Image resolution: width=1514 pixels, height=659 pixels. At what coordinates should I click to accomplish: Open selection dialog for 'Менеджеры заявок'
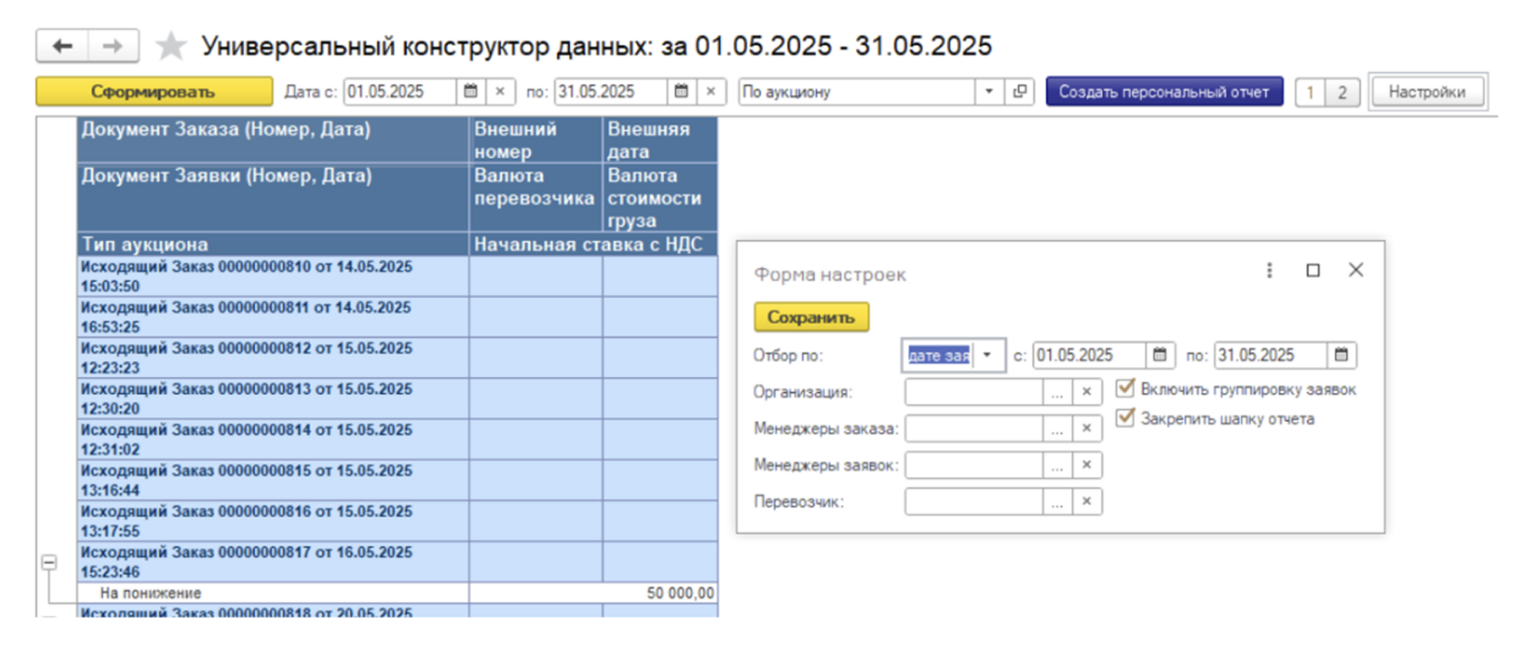pos(1057,465)
